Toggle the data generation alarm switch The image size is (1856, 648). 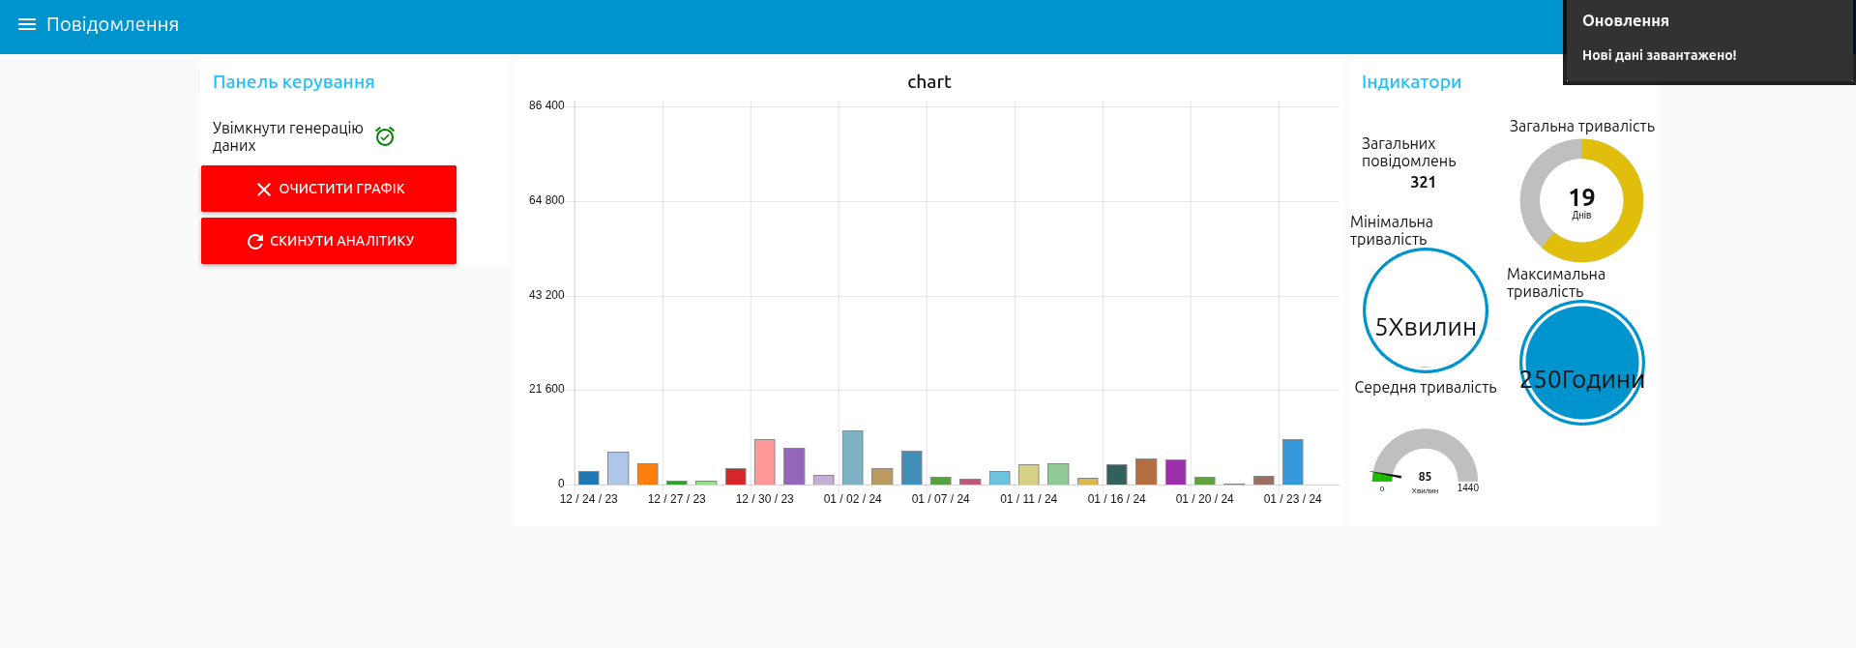coord(385,136)
